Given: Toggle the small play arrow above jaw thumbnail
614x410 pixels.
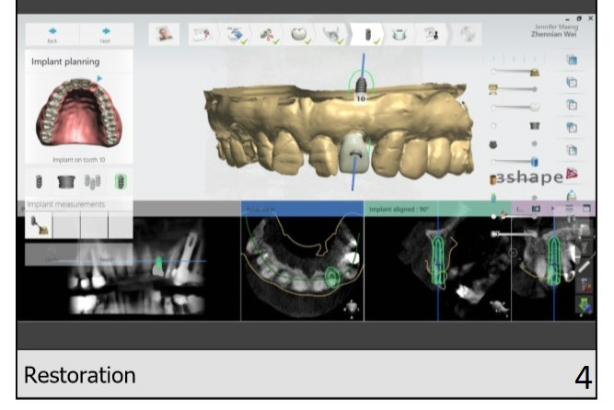Looking at the screenshot, I should click(x=99, y=79).
